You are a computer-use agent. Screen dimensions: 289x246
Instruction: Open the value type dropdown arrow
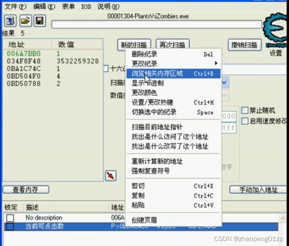click(x=224, y=95)
